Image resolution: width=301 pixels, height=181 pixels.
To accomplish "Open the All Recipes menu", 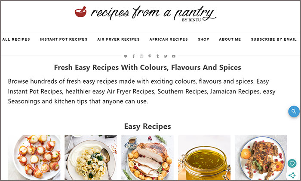I will pyautogui.click(x=16, y=39).
